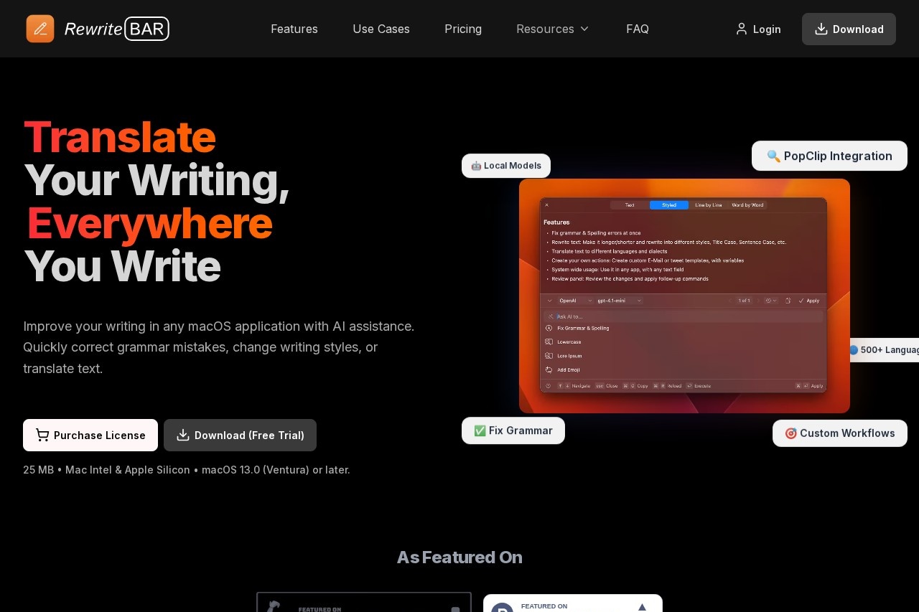This screenshot has width=919, height=612.
Task: Expand the Resources navigation menu
Action: [553, 29]
